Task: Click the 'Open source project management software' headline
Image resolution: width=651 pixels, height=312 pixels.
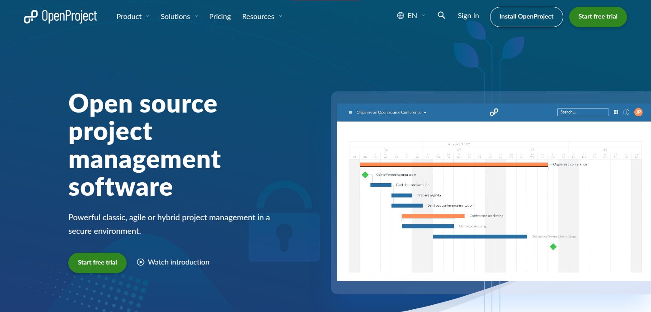Action: [145, 145]
